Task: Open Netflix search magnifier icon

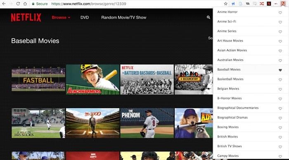Action: click(x=208, y=17)
